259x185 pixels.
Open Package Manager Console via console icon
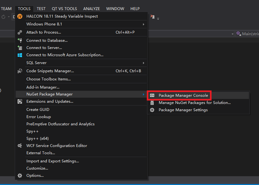tap(152, 95)
